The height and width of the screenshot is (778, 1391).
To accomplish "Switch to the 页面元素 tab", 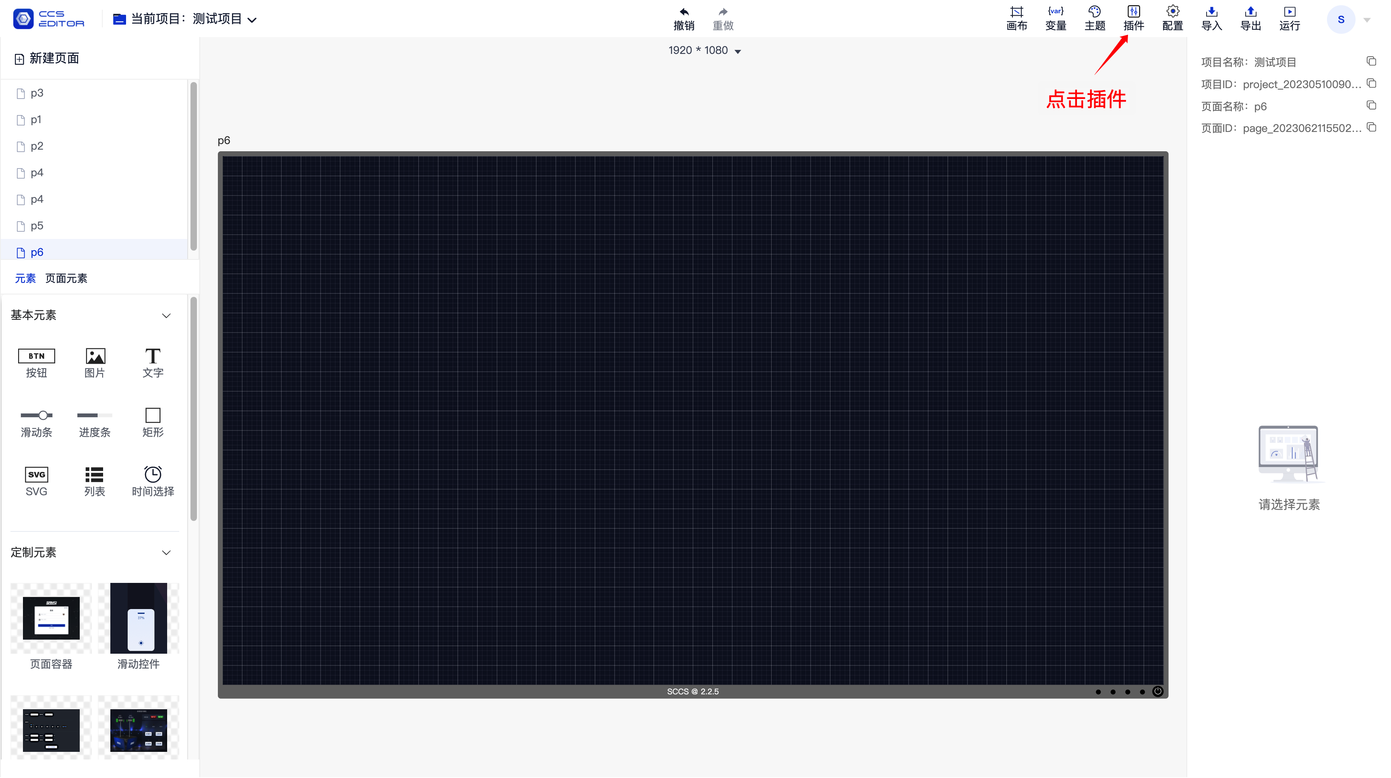I will (x=66, y=278).
